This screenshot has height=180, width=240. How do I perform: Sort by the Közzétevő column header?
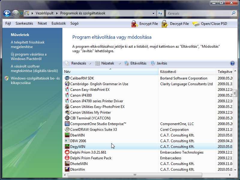tap(187, 71)
